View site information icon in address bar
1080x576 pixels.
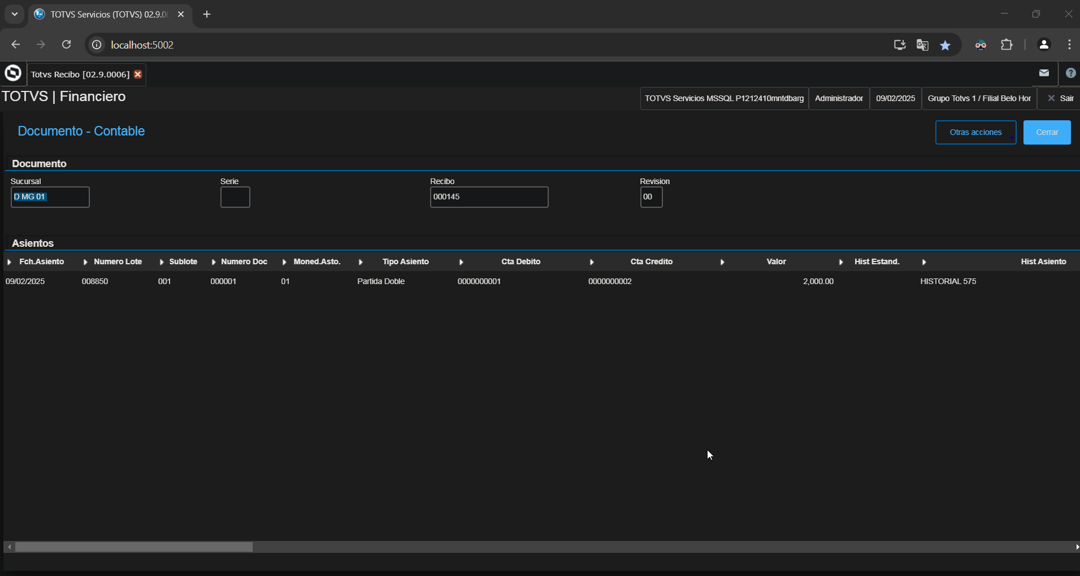pos(97,45)
